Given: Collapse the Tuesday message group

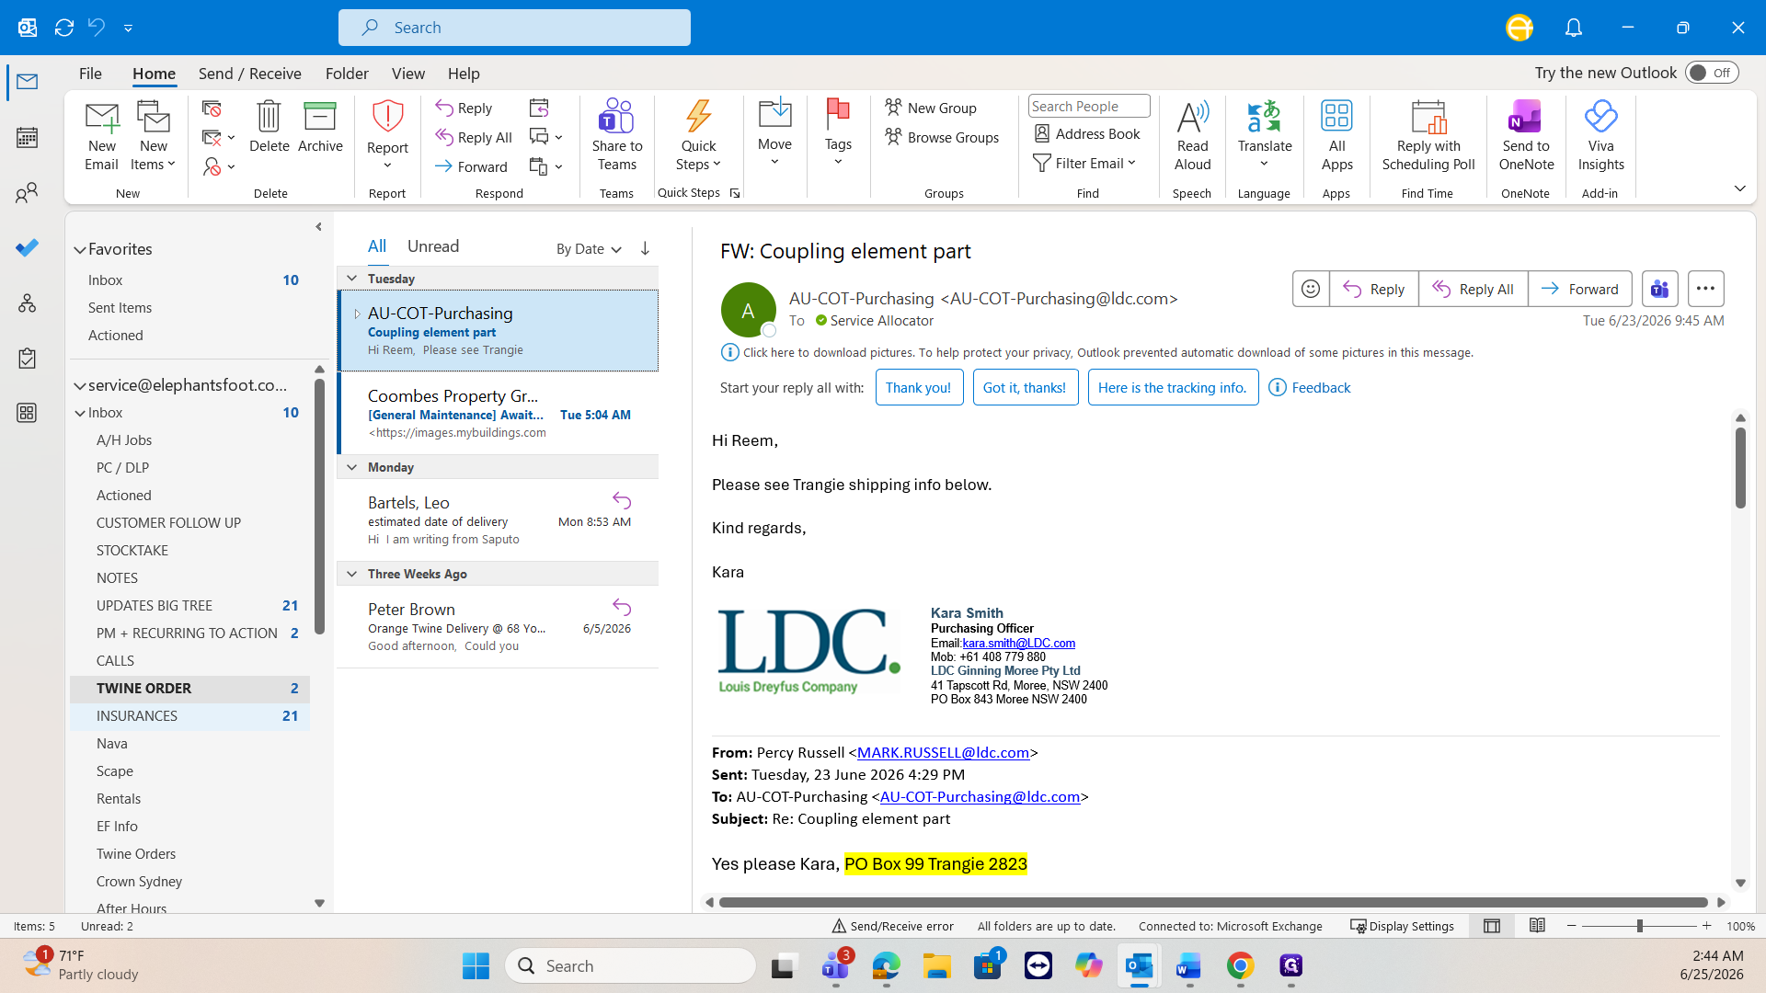Looking at the screenshot, I should (x=351, y=278).
